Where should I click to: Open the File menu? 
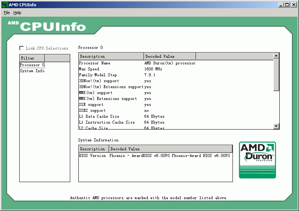click(7, 13)
